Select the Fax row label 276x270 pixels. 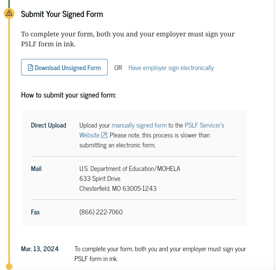click(35, 212)
